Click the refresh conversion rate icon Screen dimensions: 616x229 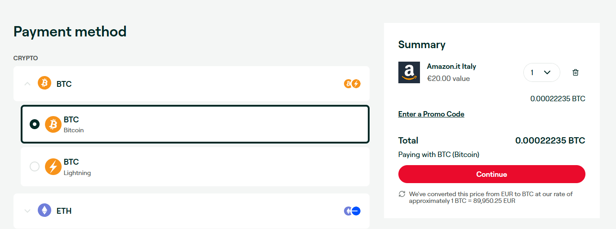(x=402, y=194)
